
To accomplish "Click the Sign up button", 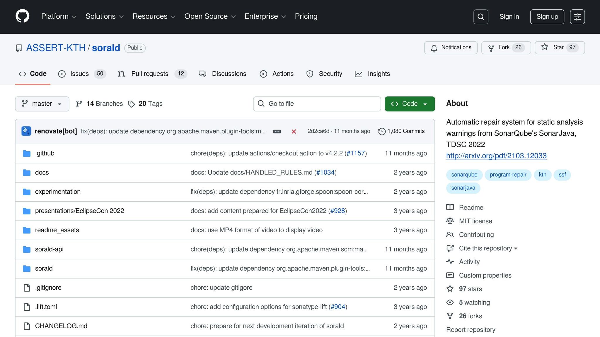I will pos(547,17).
